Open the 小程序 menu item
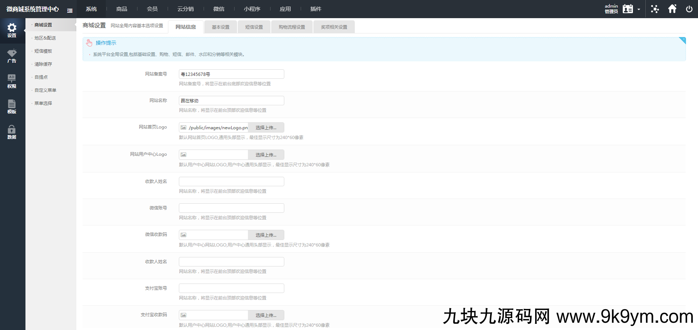Image resolution: width=698 pixels, height=330 pixels. click(x=252, y=9)
